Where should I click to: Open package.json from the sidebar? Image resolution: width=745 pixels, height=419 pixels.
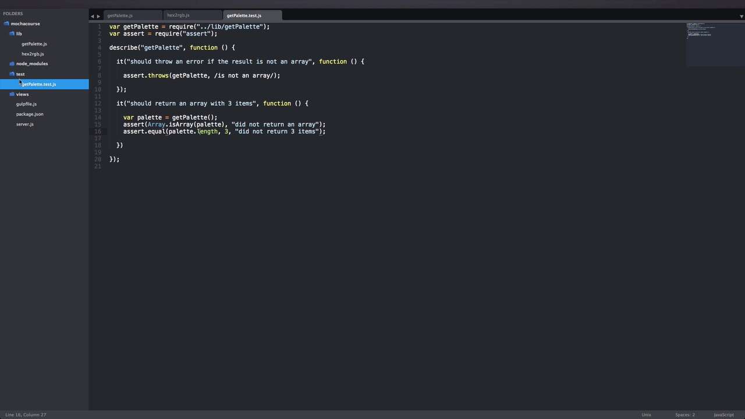click(x=30, y=114)
